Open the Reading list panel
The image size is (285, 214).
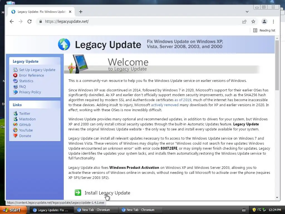tap(264, 30)
